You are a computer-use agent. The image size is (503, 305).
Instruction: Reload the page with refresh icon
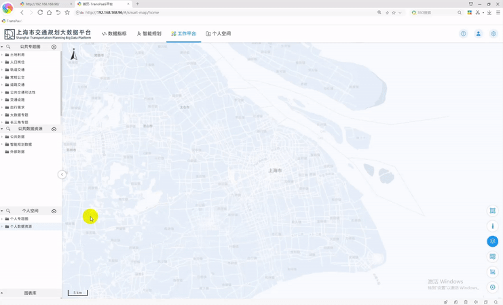pyautogui.click(x=40, y=12)
